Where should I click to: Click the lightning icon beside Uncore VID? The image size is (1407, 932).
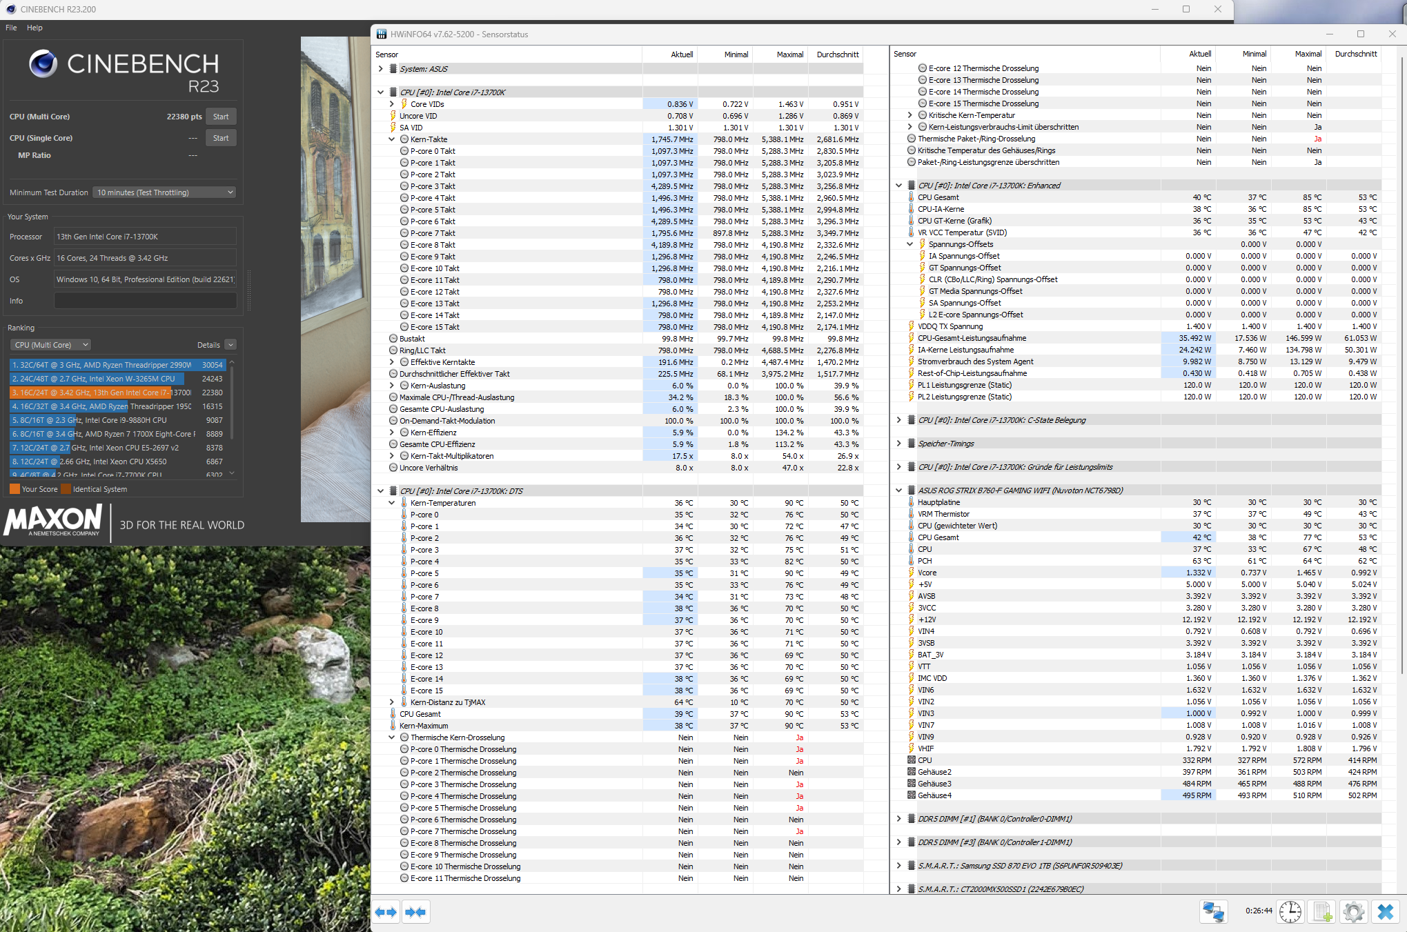click(x=393, y=116)
